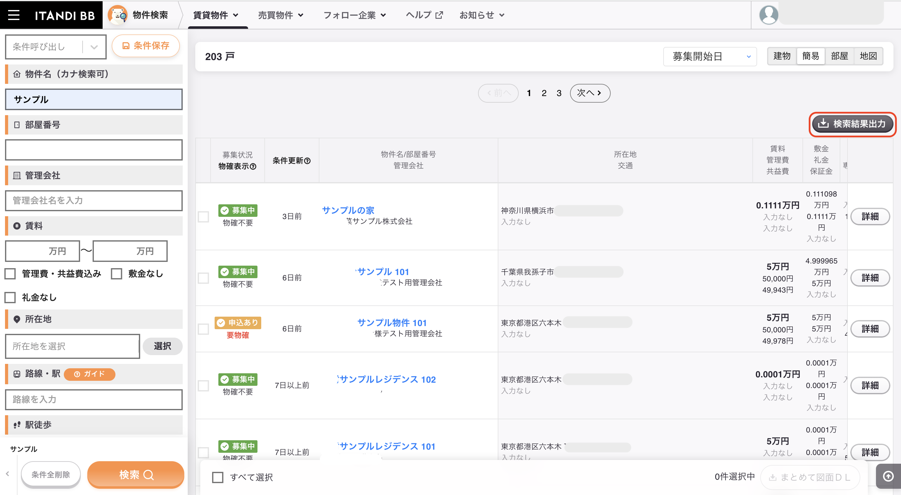The height and width of the screenshot is (495, 901).
Task: Click the external link icon beside ヘルプ
Action: tap(439, 15)
